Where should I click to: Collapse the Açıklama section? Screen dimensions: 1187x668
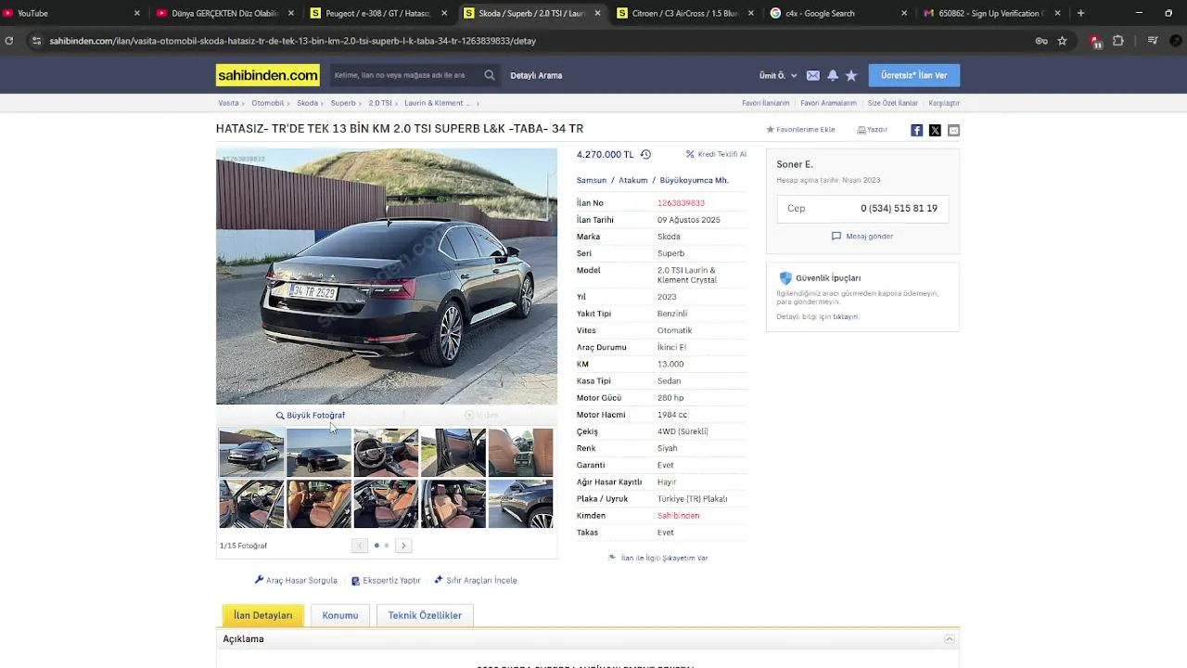point(950,639)
